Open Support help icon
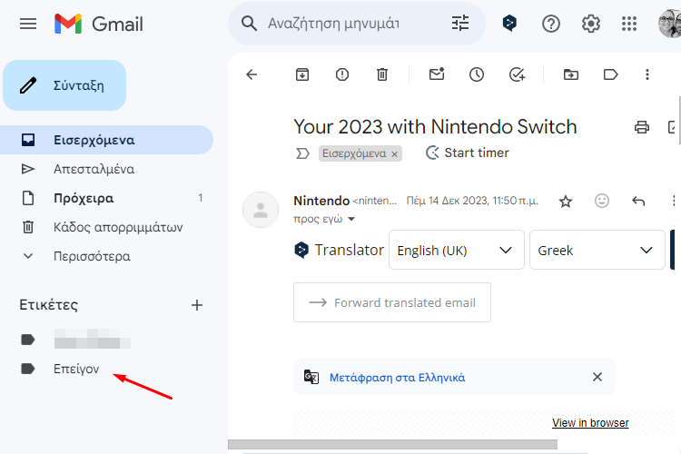This screenshot has width=681, height=454. 551,24
